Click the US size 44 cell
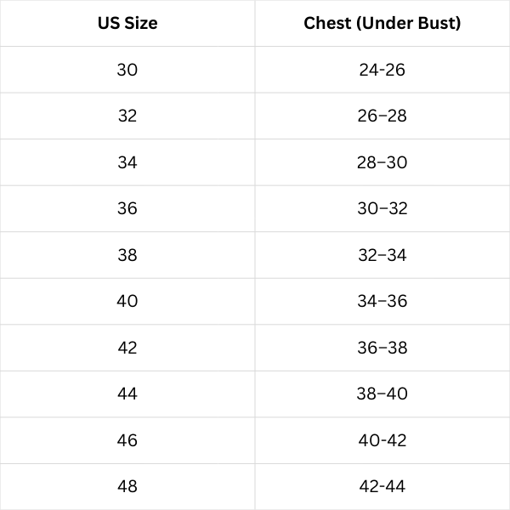This screenshot has width=510, height=510. tap(127, 394)
